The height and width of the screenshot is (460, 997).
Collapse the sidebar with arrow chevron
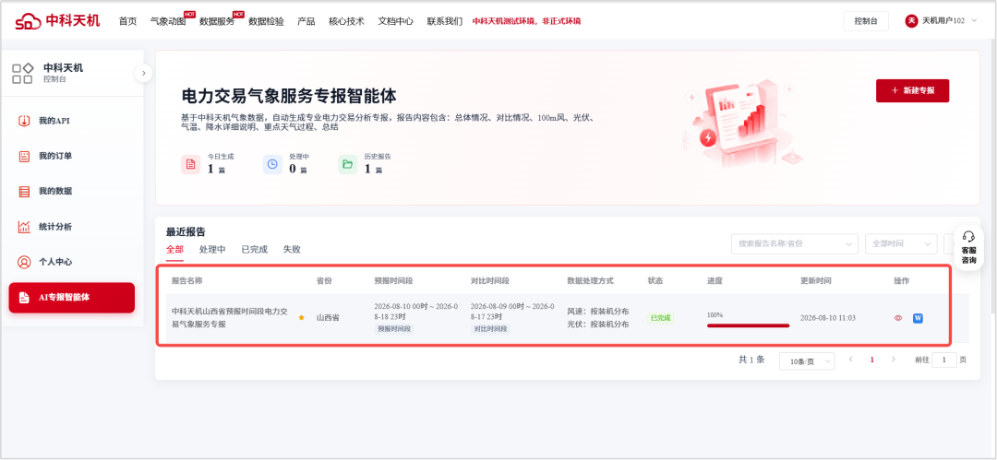tap(144, 73)
